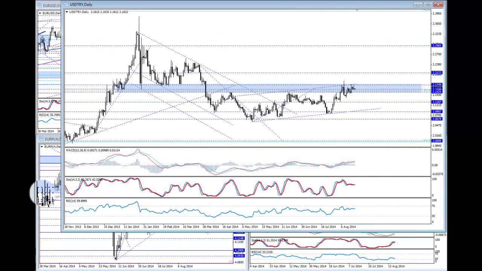Viewport: 482px width, 271px height.
Task: Click the USDTRY,Daily window chart icon
Action: coord(66,5)
